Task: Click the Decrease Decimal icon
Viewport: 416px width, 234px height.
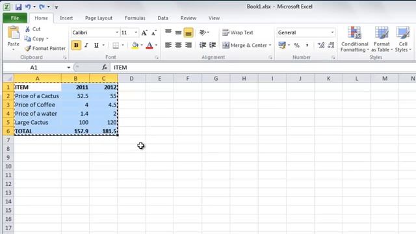Action: [x=331, y=45]
